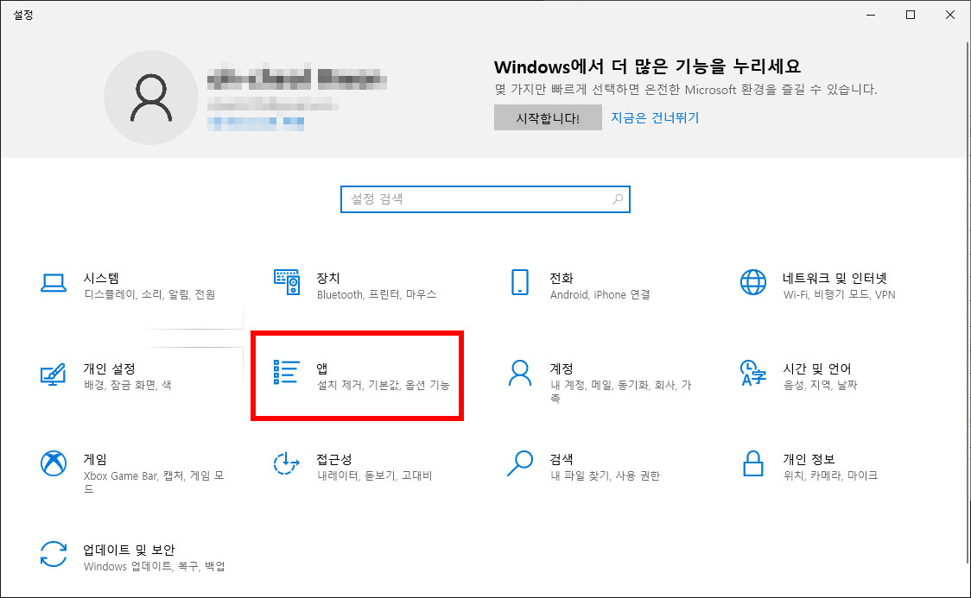Open the 장치 category title
This screenshot has height=598, width=971.
click(x=328, y=278)
